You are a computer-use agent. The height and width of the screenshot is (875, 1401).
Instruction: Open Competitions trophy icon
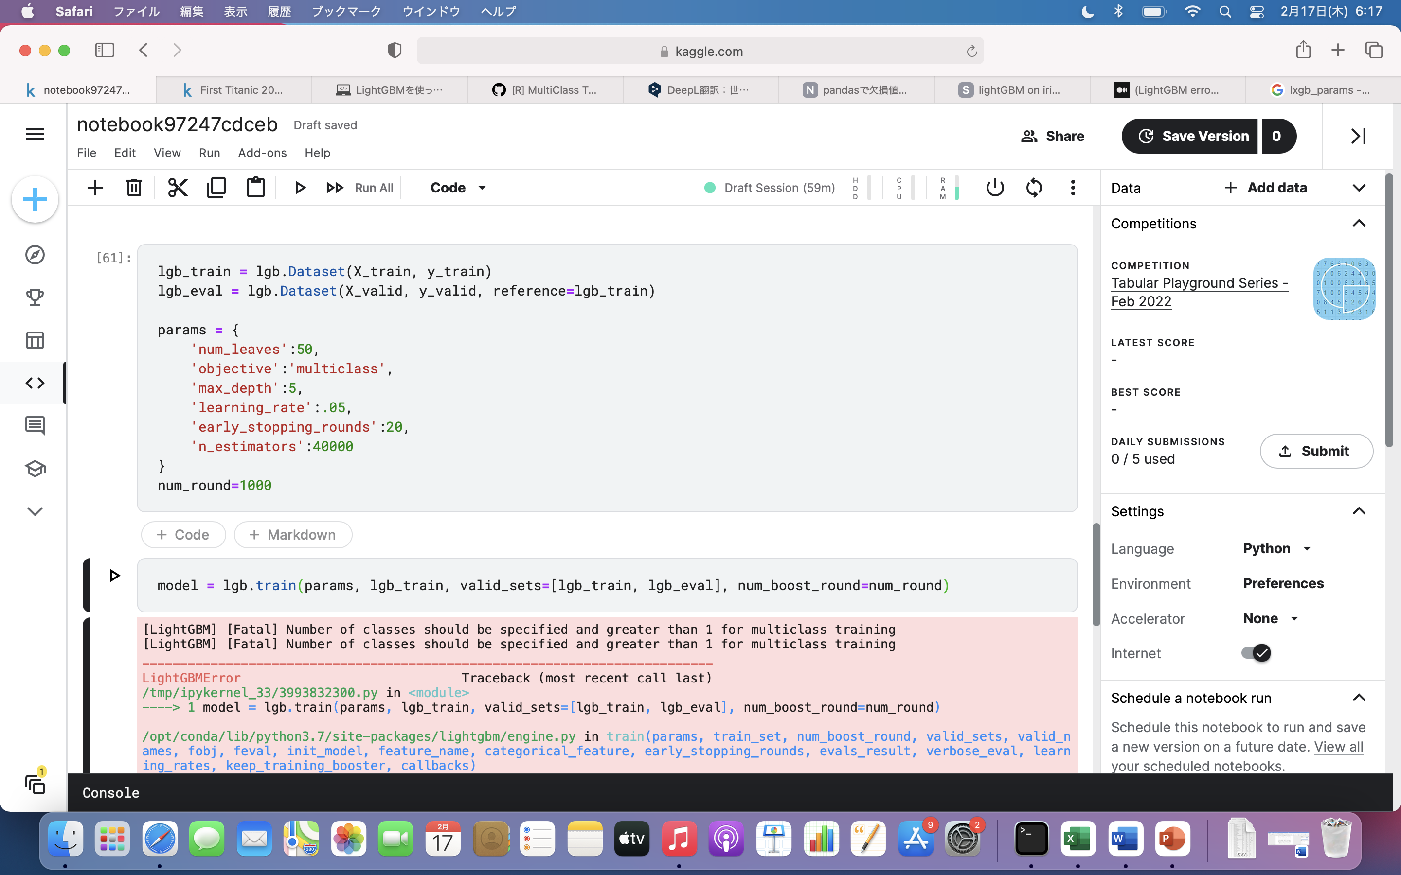tap(35, 297)
